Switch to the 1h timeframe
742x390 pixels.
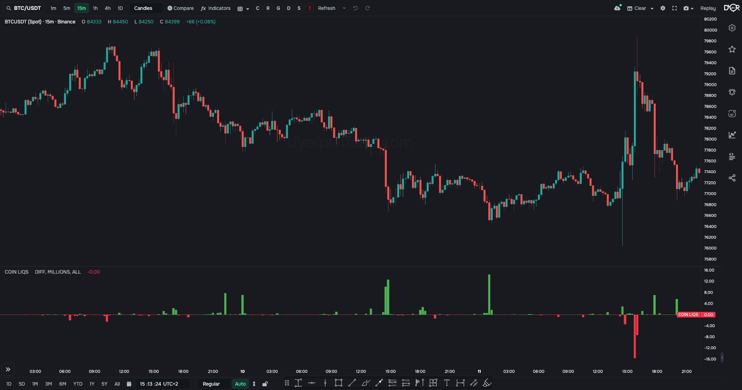tap(95, 8)
